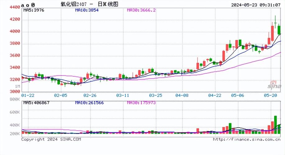This screenshot has height=155, width=285.
Task: Click the 05-20 date label
Action: click(x=270, y=95)
